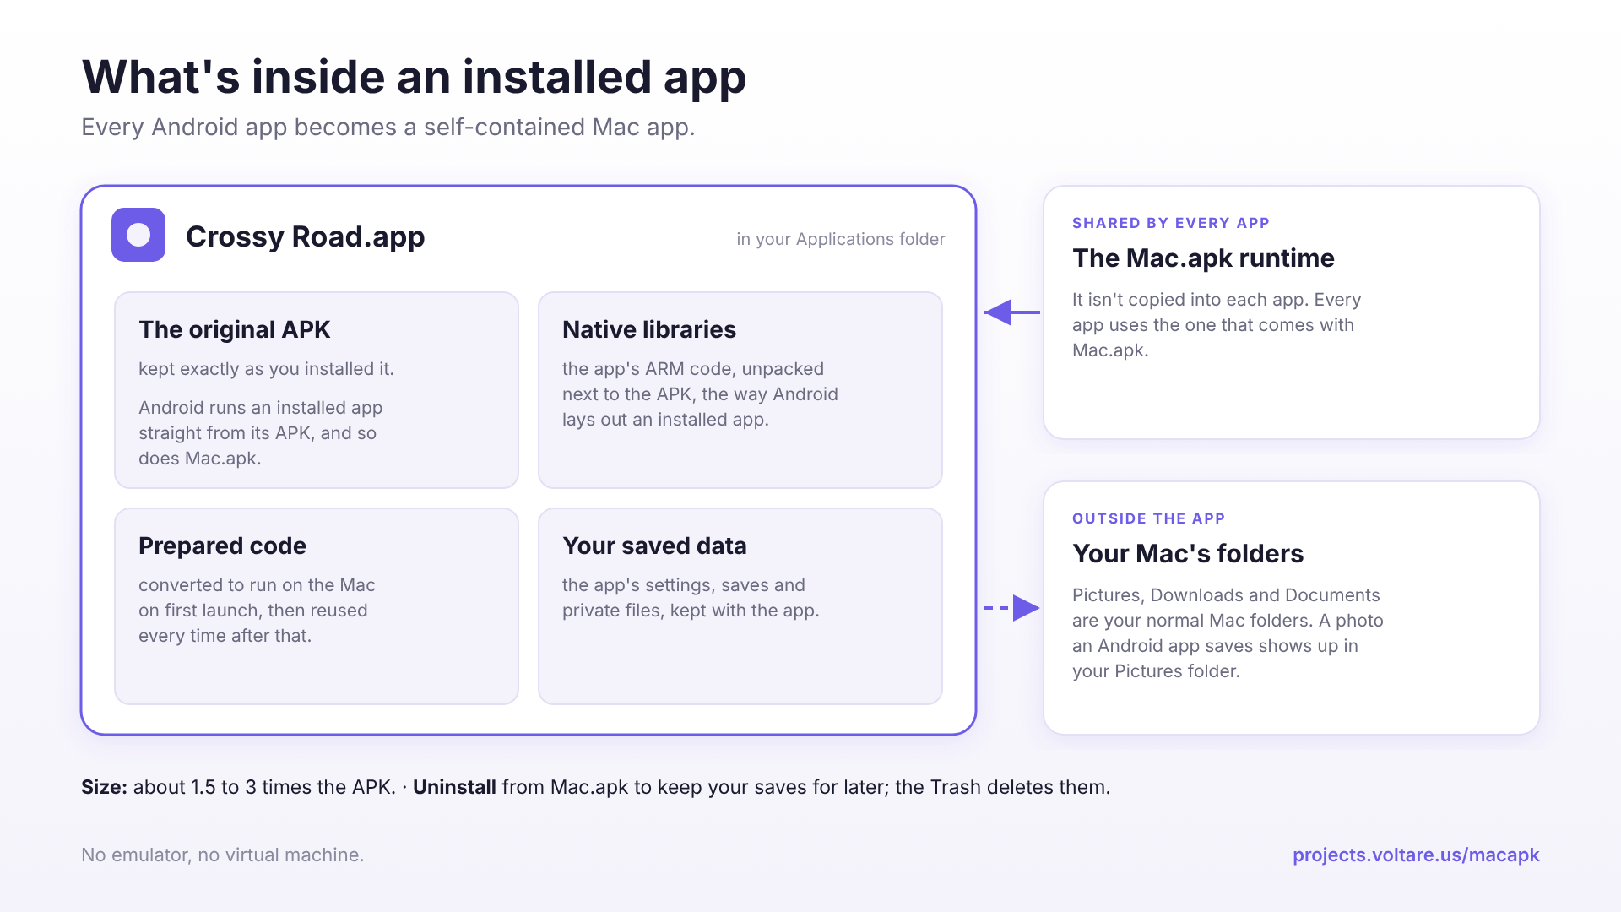Image resolution: width=1621 pixels, height=912 pixels.
Task: Select 'The original APK' card heading
Action: click(x=234, y=329)
